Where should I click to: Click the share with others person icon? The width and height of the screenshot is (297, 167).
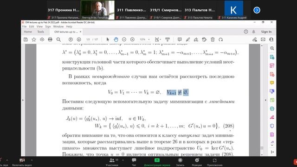[x=271, y=39]
